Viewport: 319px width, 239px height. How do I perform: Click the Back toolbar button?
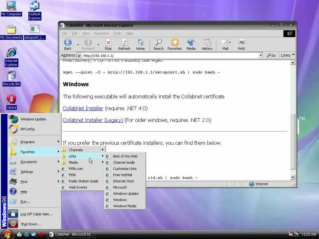(x=68, y=45)
